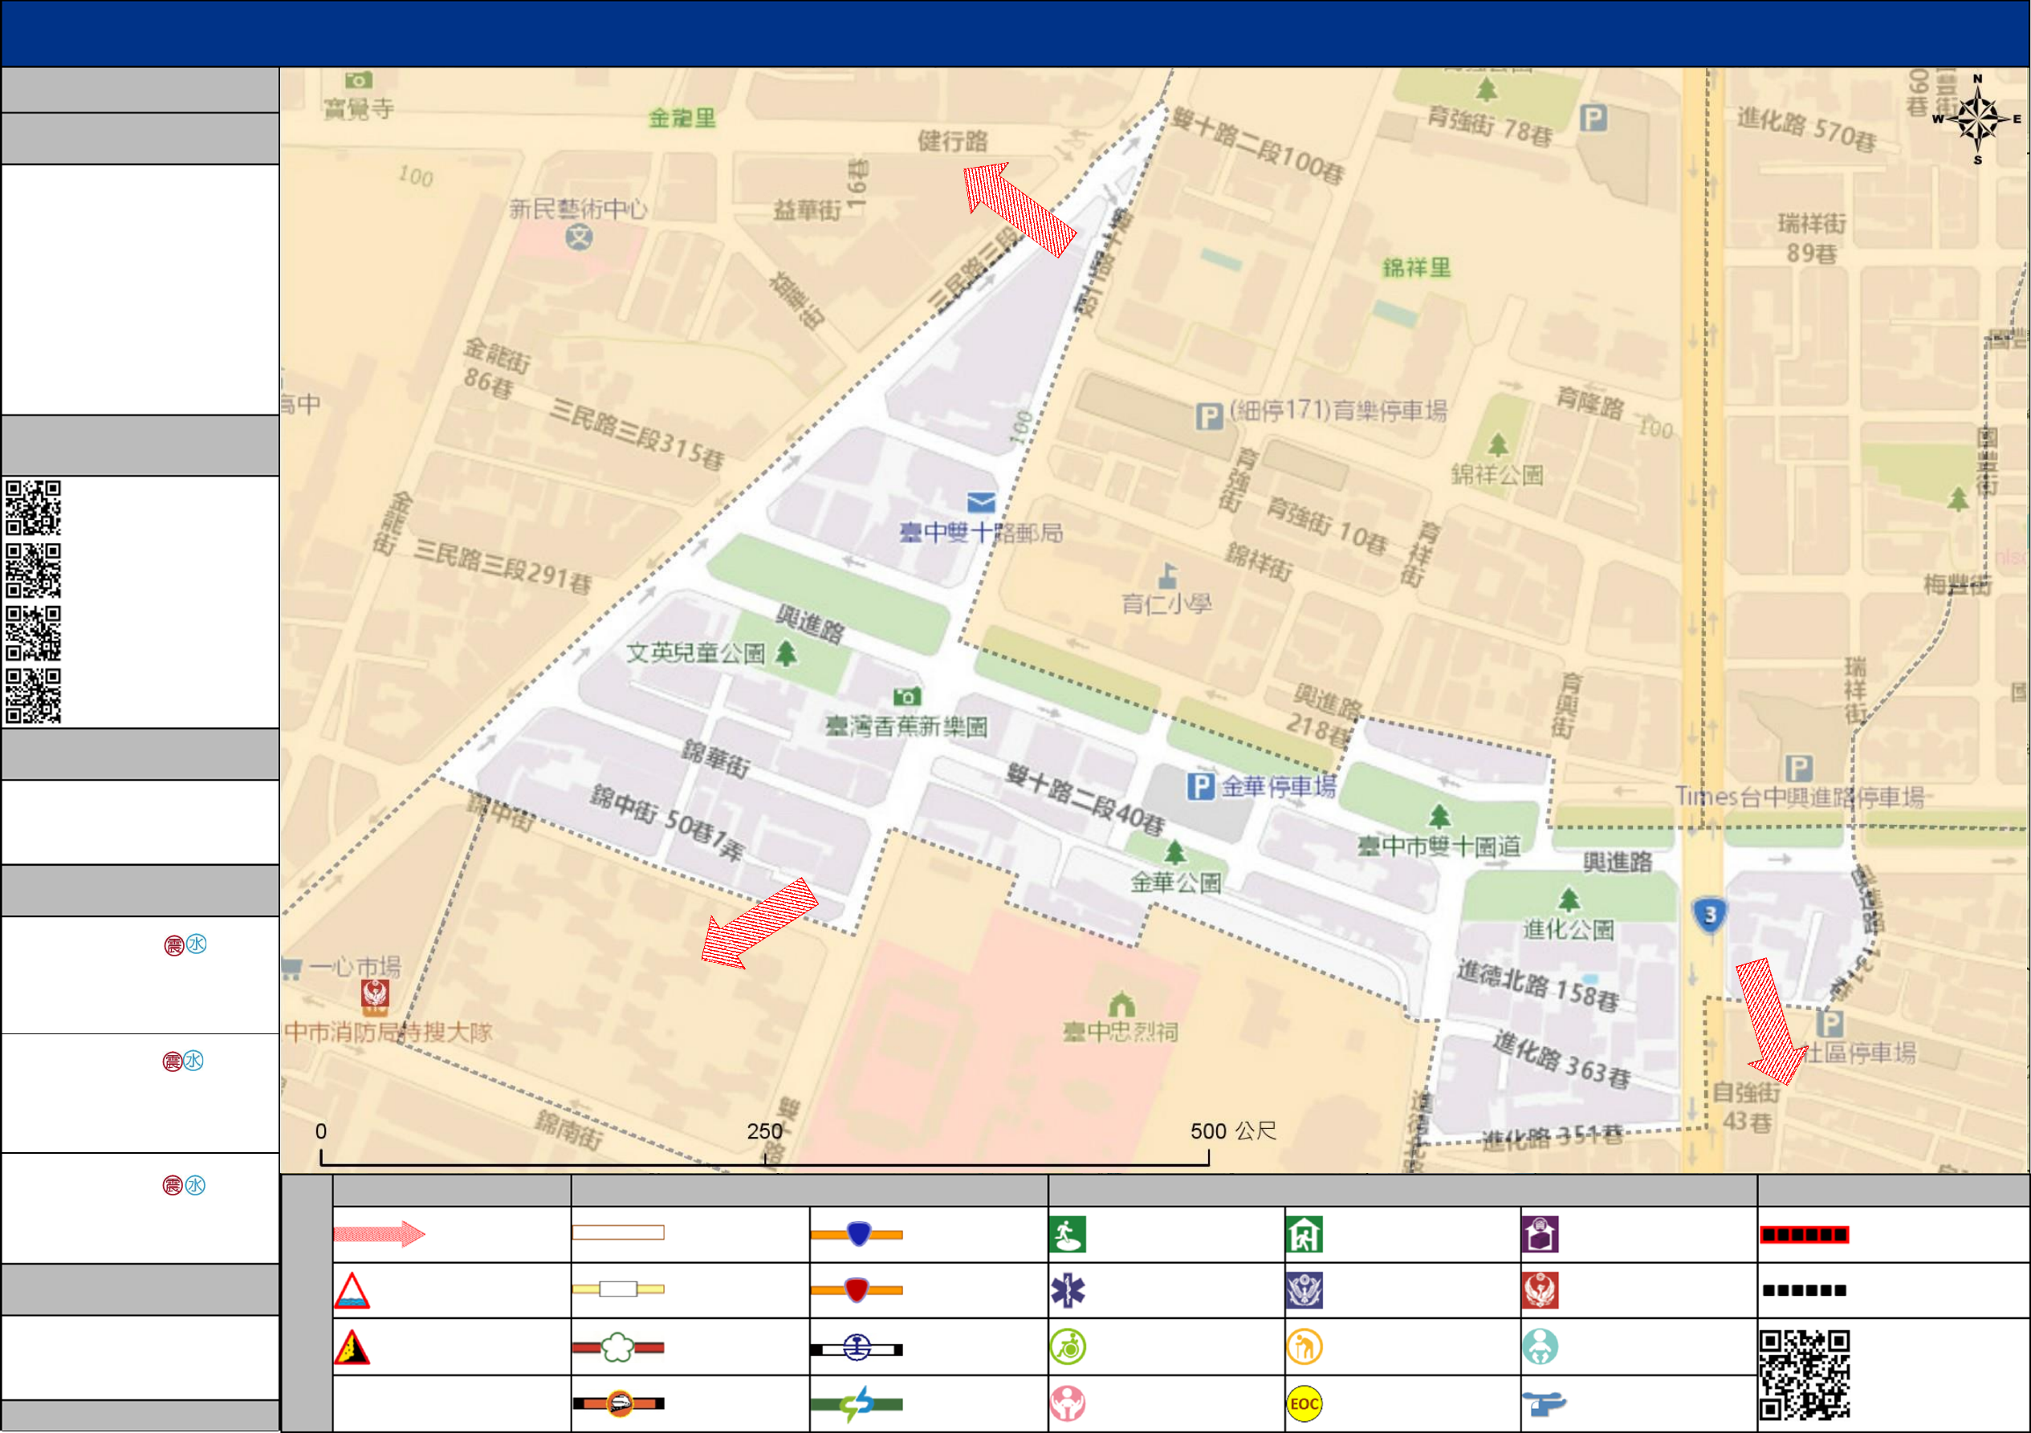Click the bottommost QR code in left panel
The height and width of the screenshot is (1433, 2031).
(34, 696)
